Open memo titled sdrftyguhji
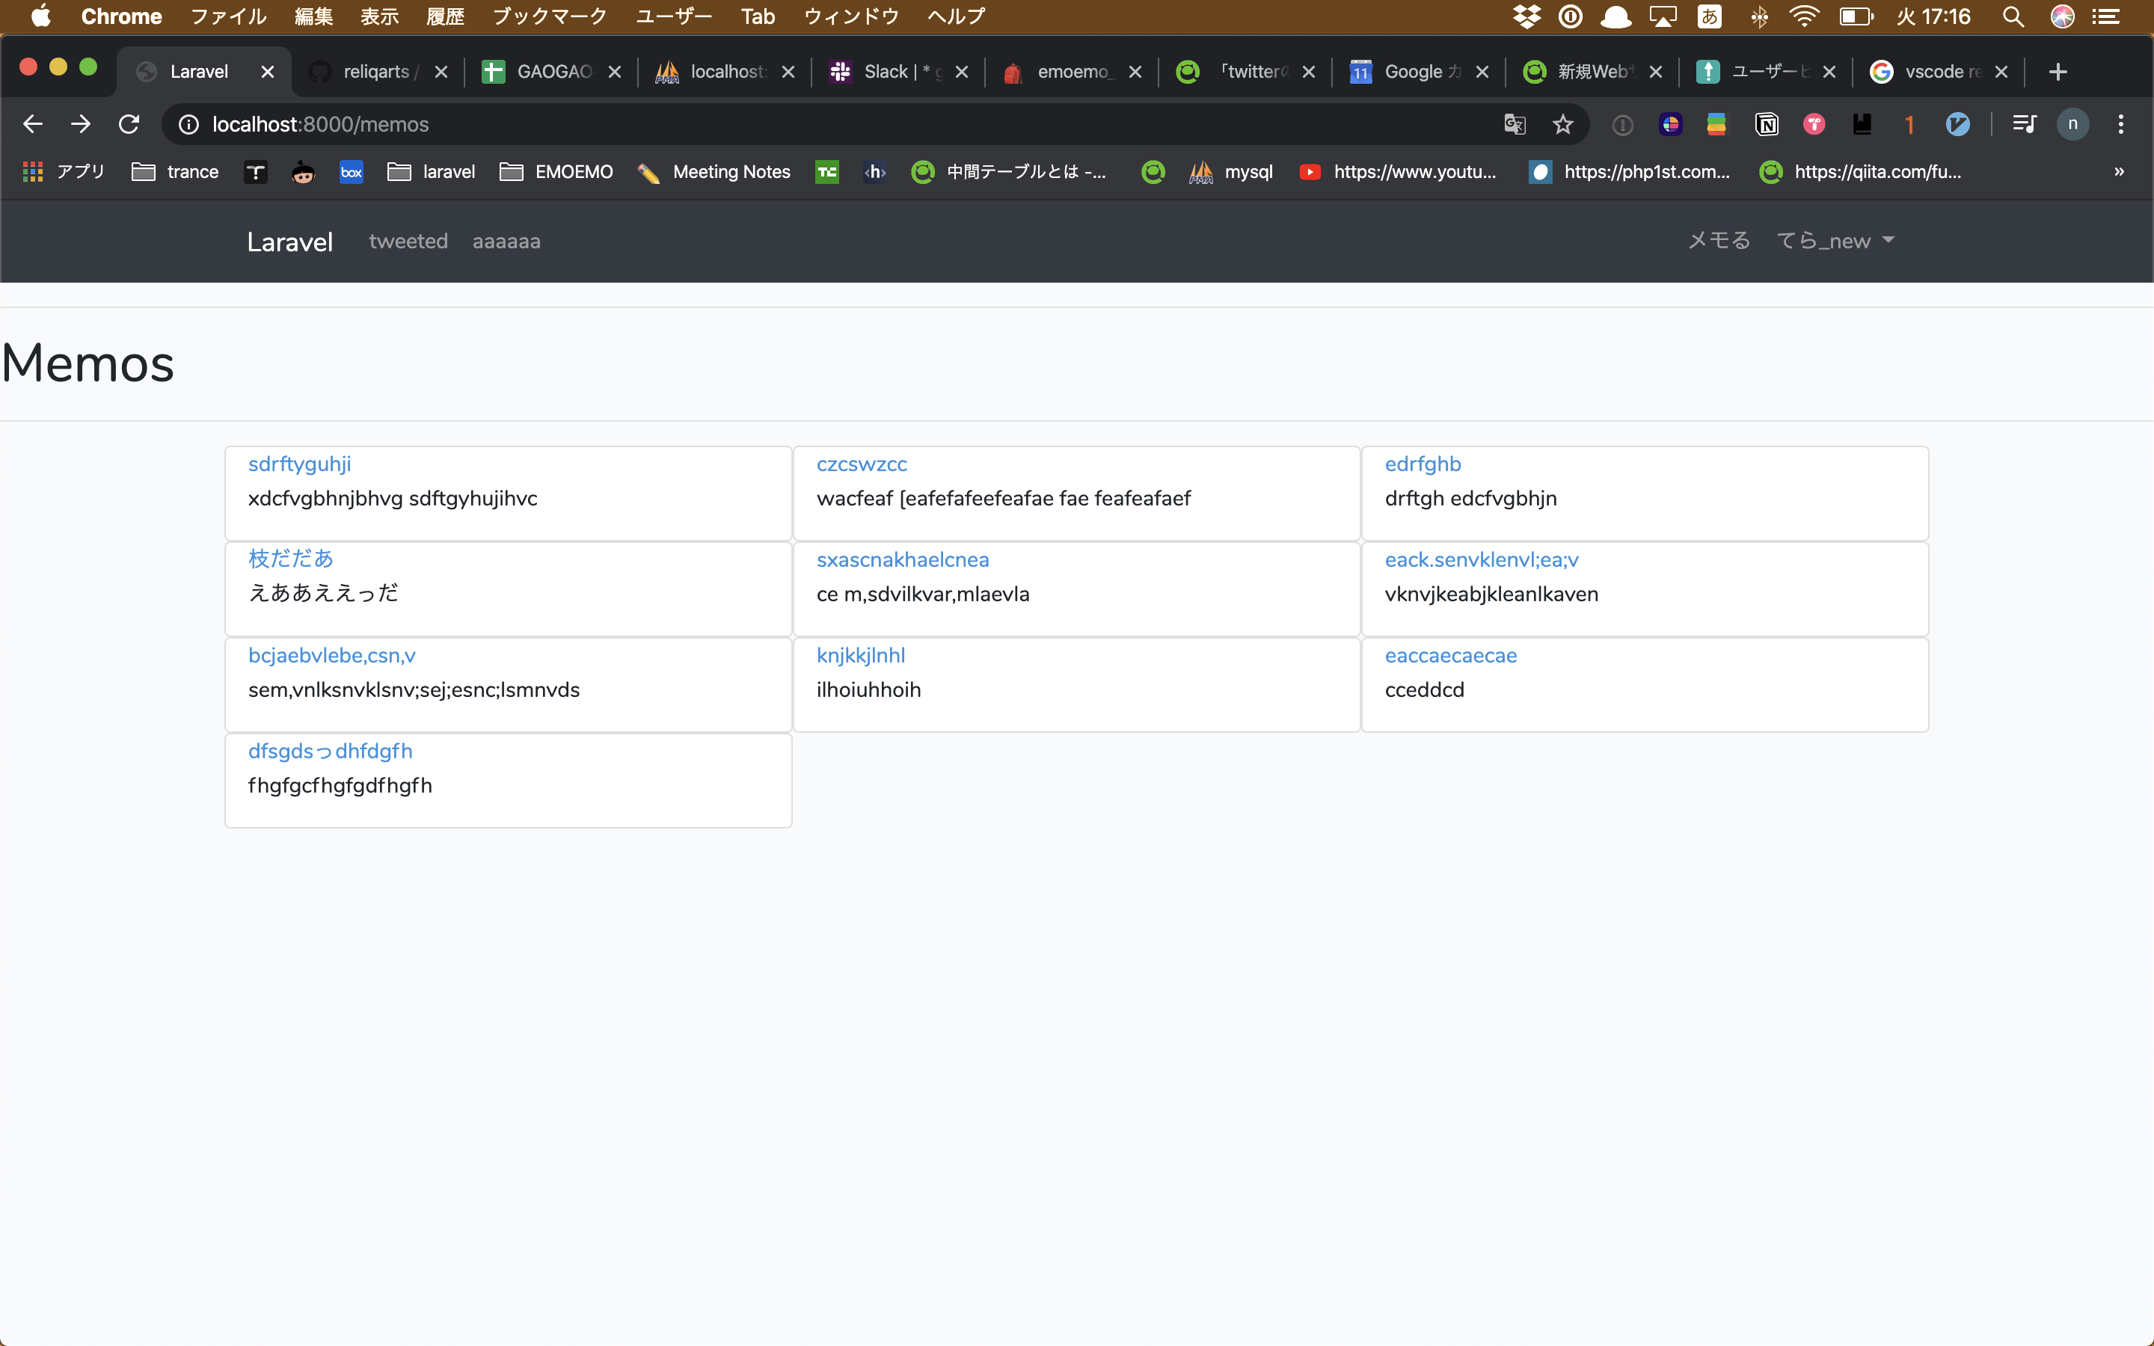The image size is (2154, 1346). (298, 462)
